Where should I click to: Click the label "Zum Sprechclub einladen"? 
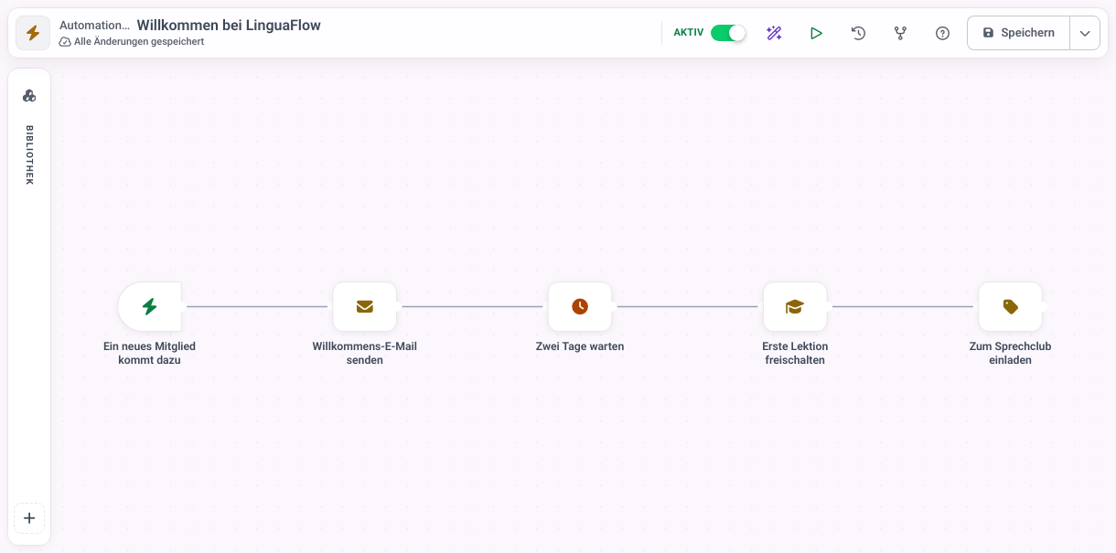click(1010, 354)
